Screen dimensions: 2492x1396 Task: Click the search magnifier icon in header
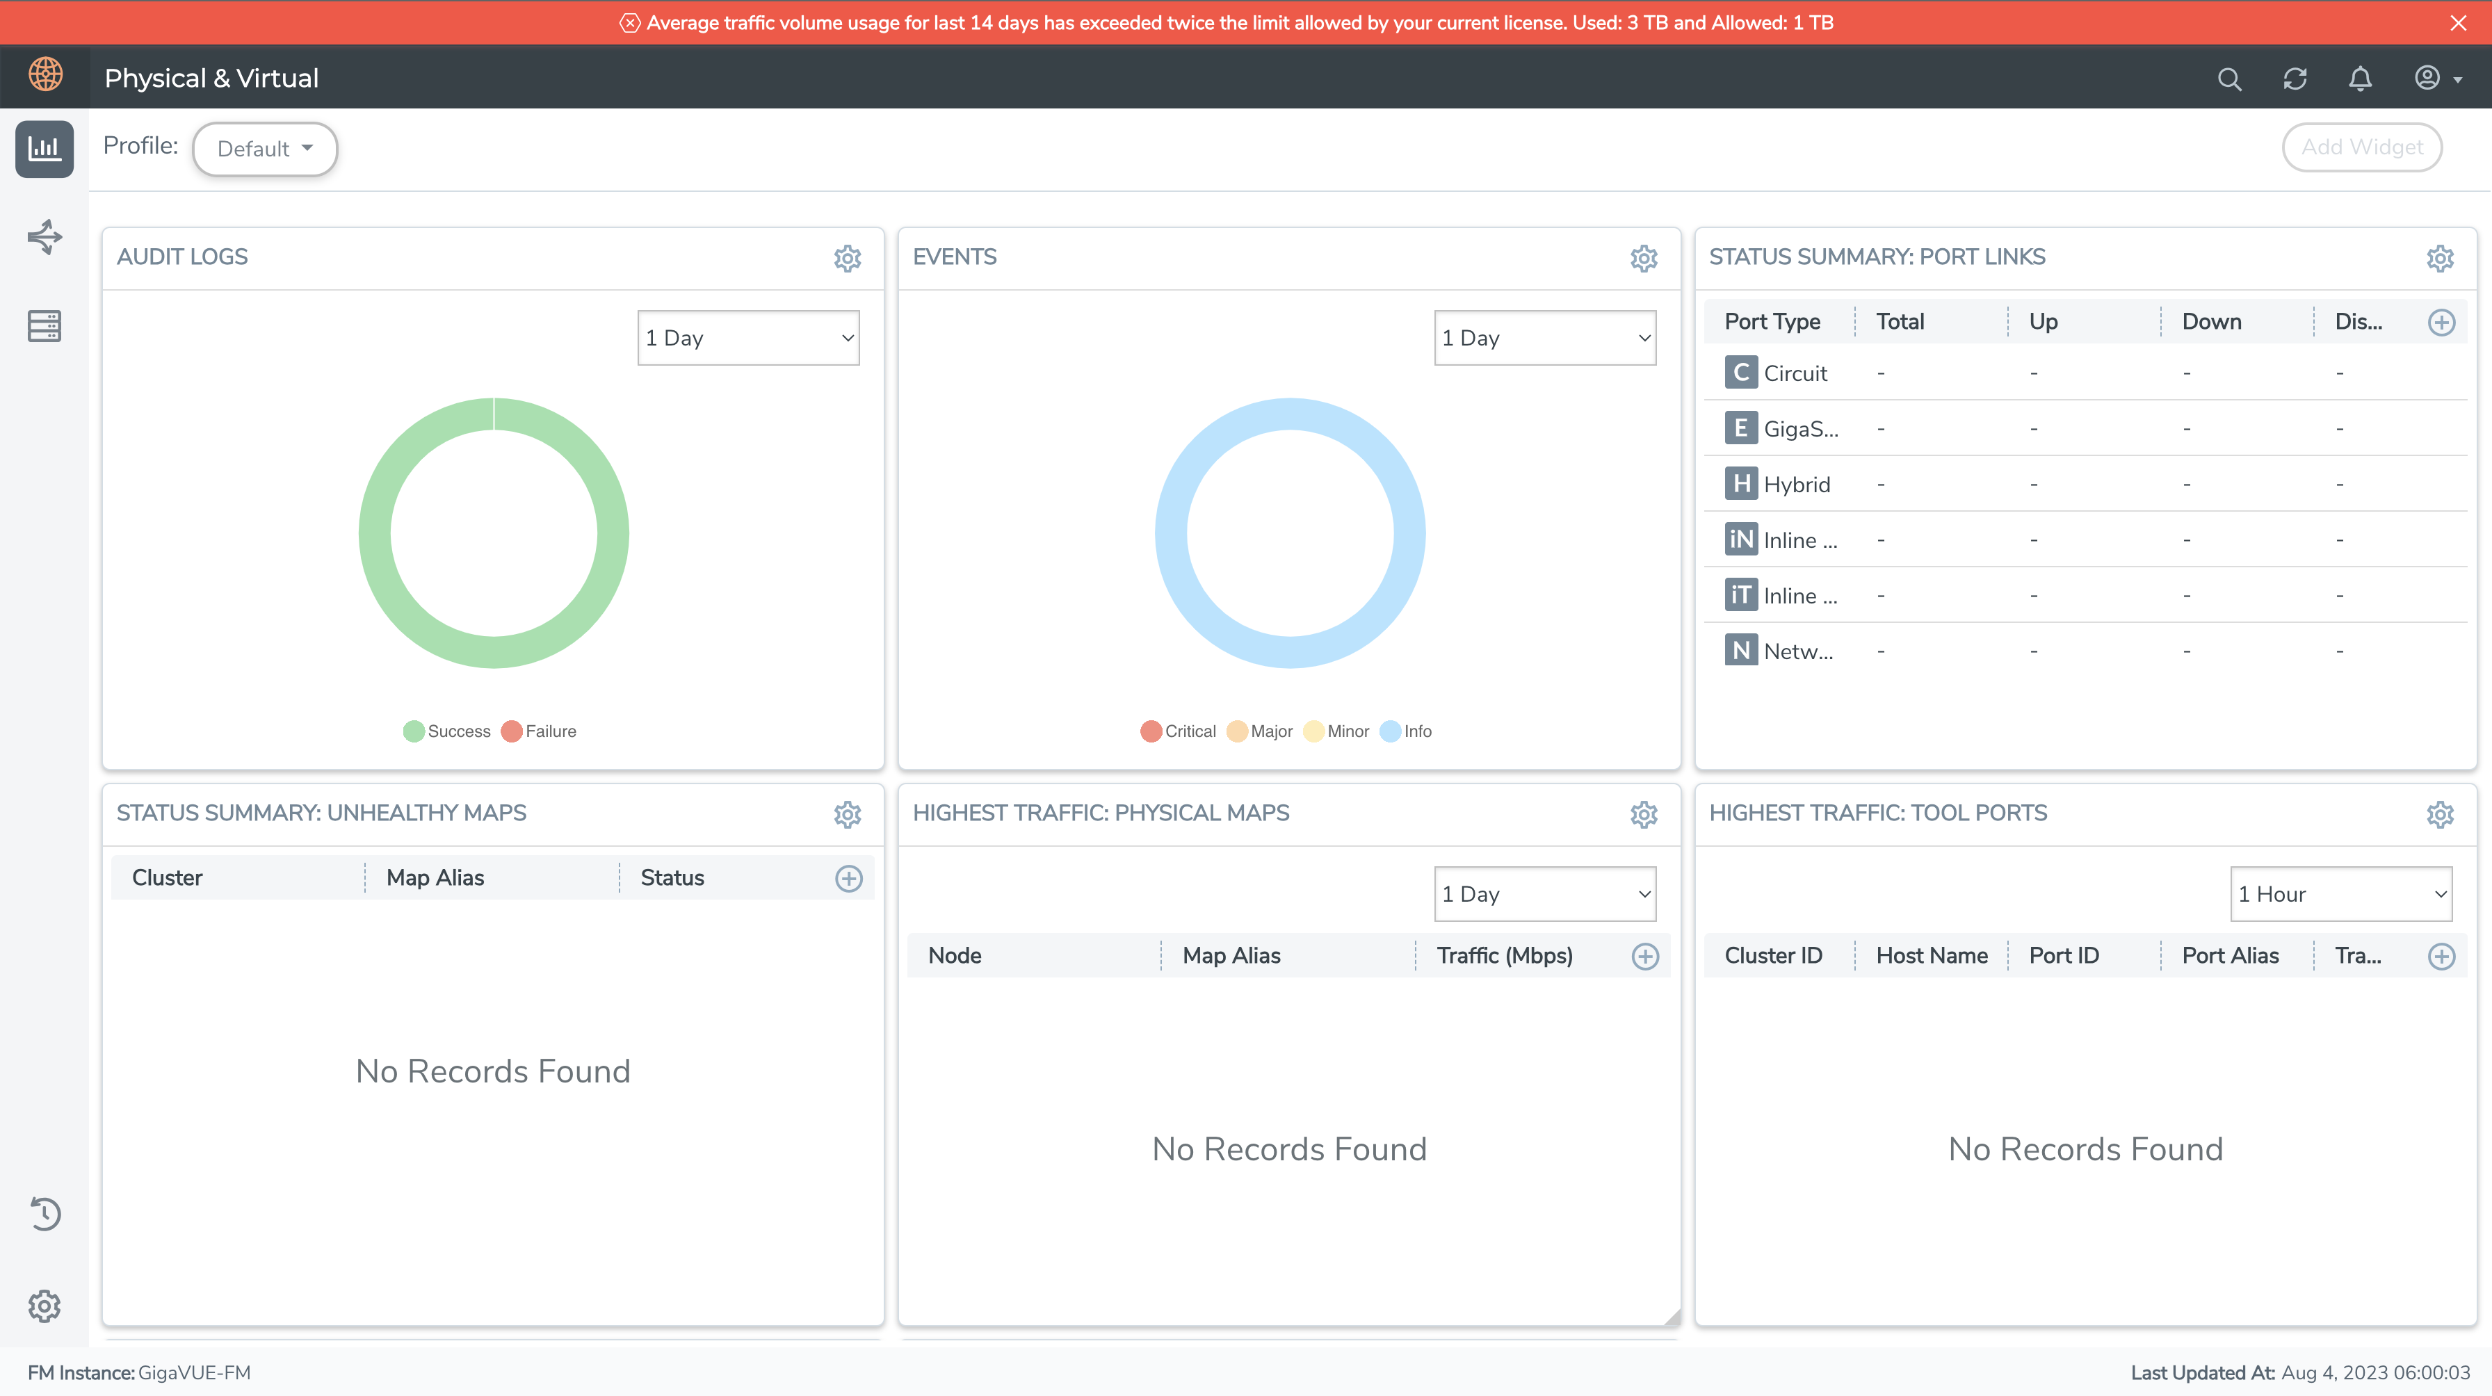(x=2229, y=79)
